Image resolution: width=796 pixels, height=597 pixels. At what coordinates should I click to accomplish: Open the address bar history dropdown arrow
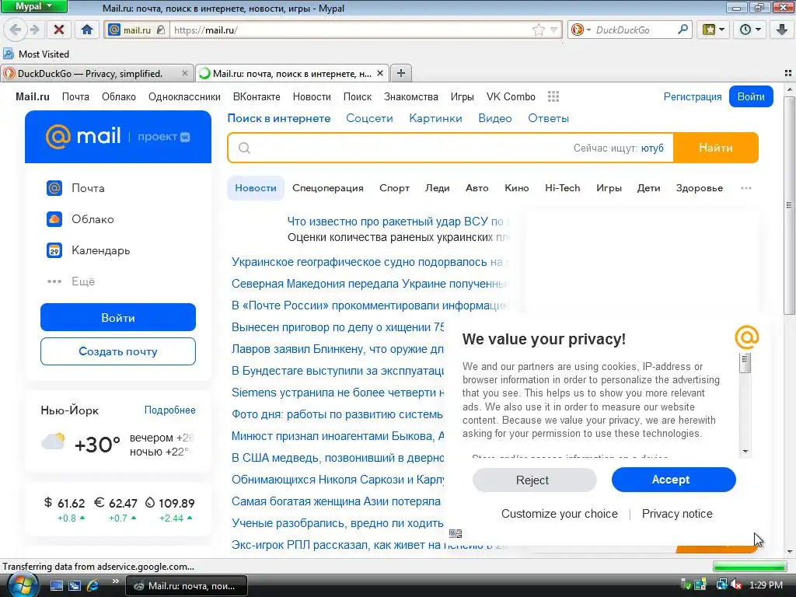click(554, 30)
